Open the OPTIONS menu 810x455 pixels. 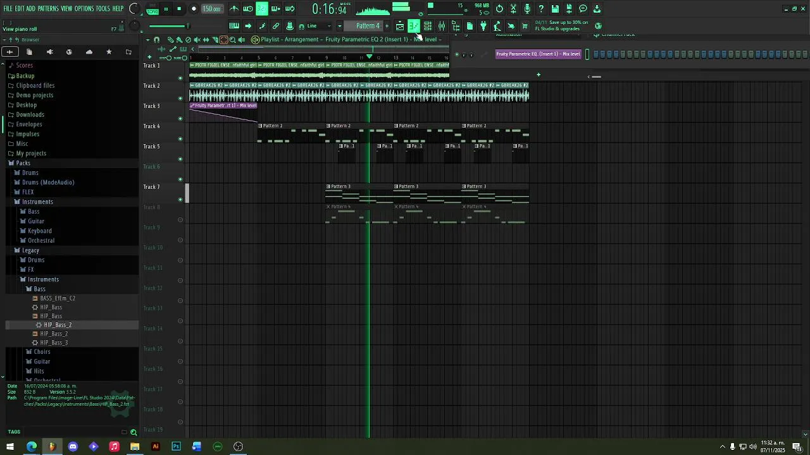tap(84, 8)
